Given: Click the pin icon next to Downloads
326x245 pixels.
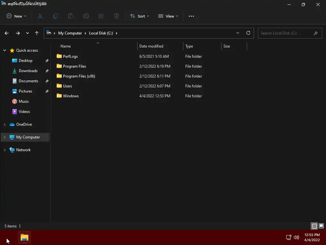Looking at the screenshot, I should tap(47, 71).
